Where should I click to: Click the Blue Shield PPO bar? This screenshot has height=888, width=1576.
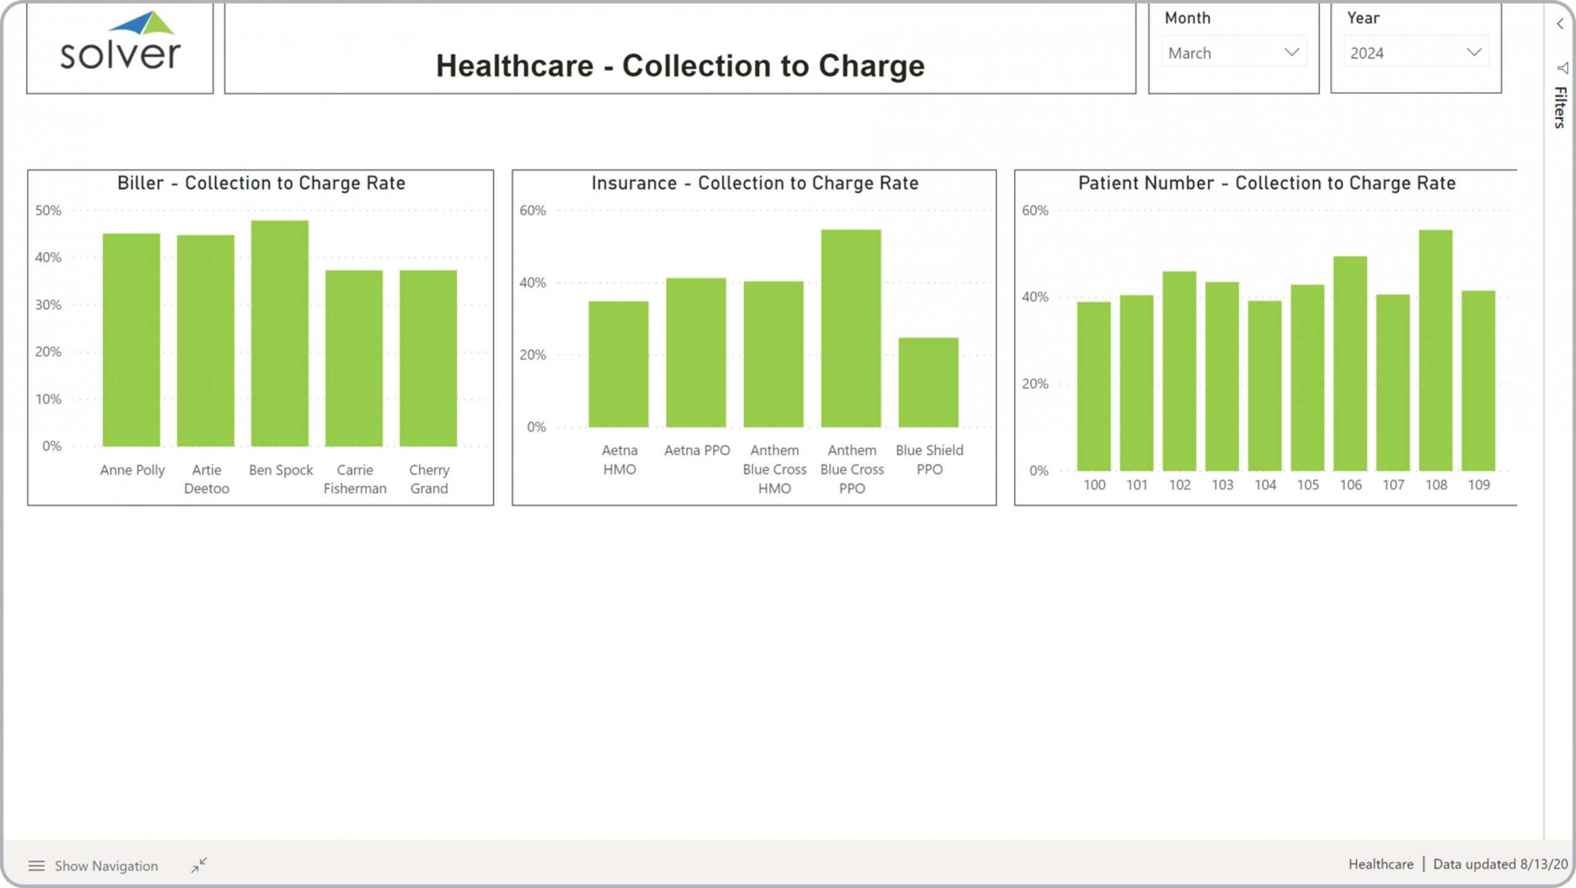(x=928, y=382)
